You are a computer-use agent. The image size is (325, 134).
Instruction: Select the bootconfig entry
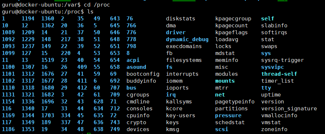[143, 74]
